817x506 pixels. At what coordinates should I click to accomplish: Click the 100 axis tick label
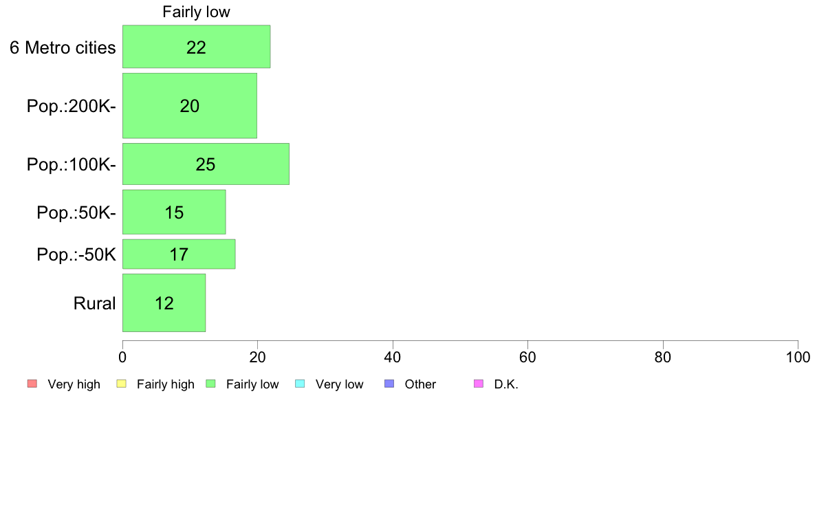798,357
